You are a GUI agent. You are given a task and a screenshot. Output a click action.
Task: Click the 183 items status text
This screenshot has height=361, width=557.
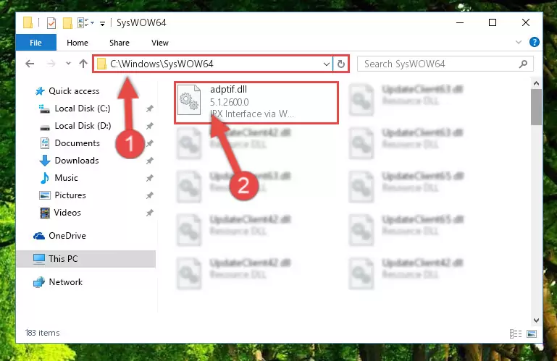(x=42, y=333)
